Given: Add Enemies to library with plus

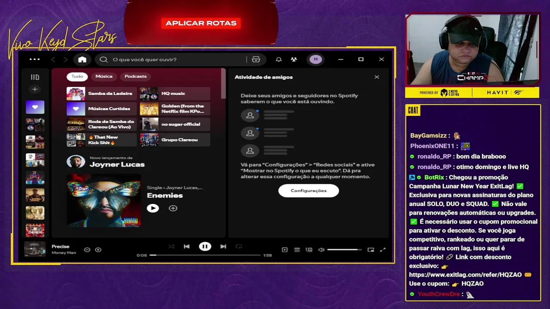Looking at the screenshot, I should [173, 208].
